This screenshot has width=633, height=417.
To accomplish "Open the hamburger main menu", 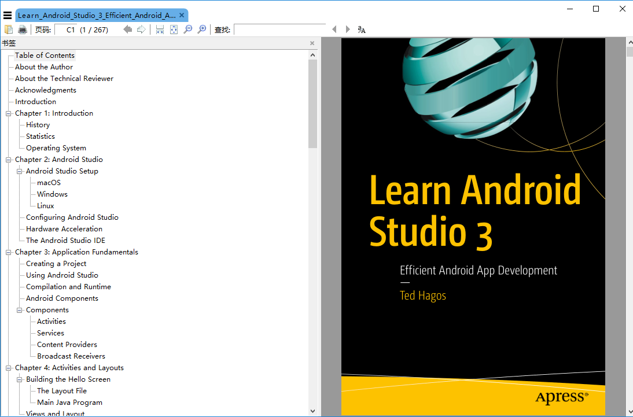I will [x=8, y=16].
